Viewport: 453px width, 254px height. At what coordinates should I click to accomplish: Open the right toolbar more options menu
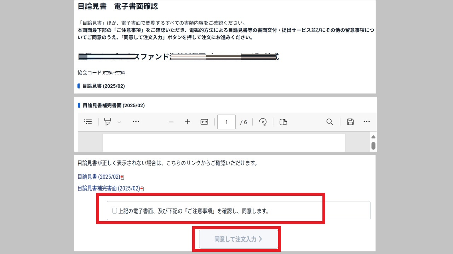(x=367, y=122)
